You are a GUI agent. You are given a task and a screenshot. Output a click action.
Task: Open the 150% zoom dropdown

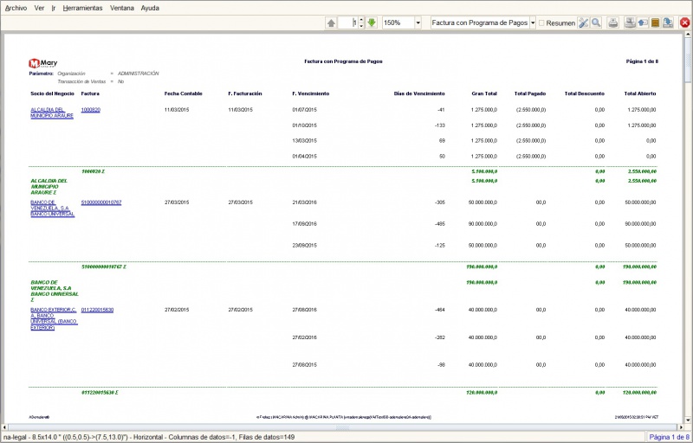click(x=418, y=23)
